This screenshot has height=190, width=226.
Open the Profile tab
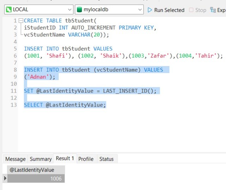(86, 159)
